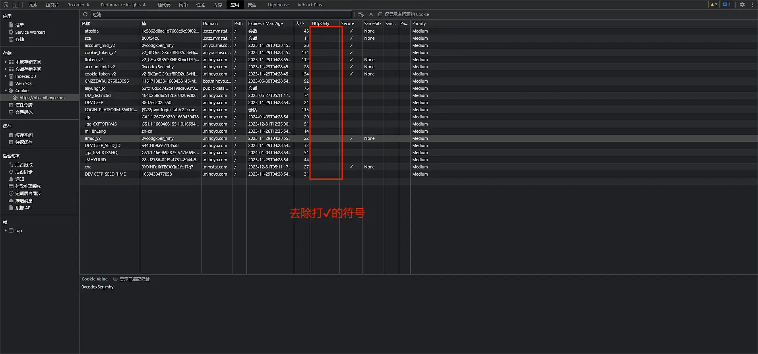Open Performance insights tab
The width and height of the screenshot is (758, 354).
point(123,5)
